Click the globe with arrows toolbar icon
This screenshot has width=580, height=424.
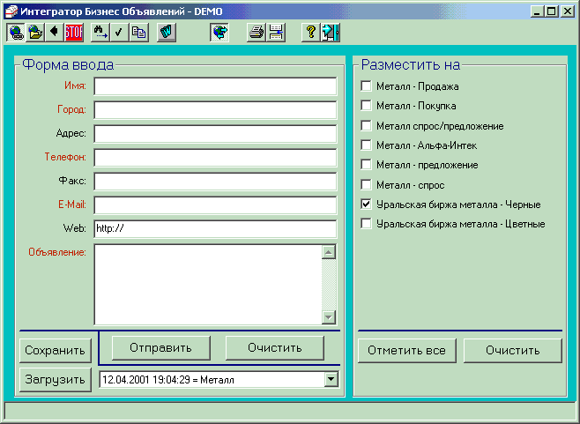tap(219, 33)
